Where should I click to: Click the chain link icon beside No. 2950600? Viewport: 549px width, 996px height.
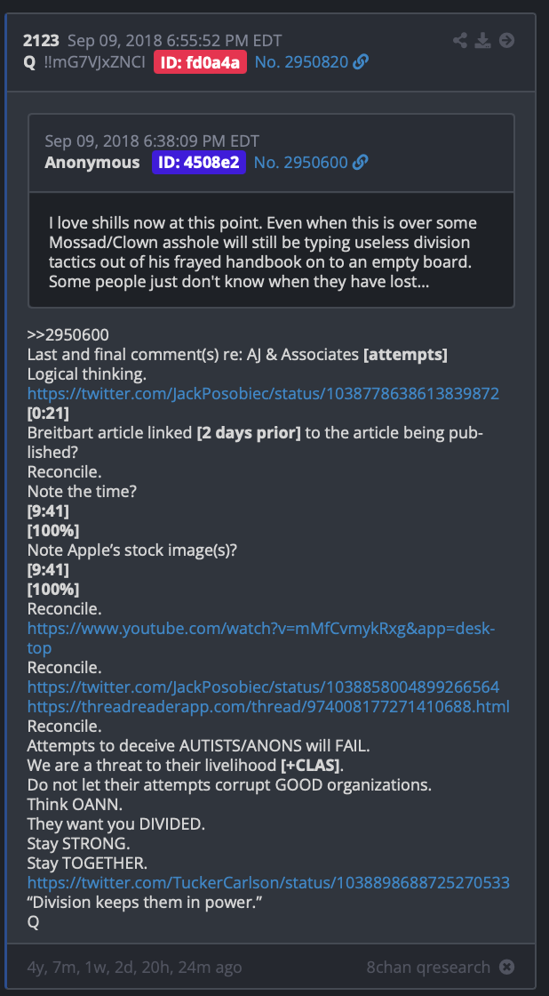(x=360, y=163)
